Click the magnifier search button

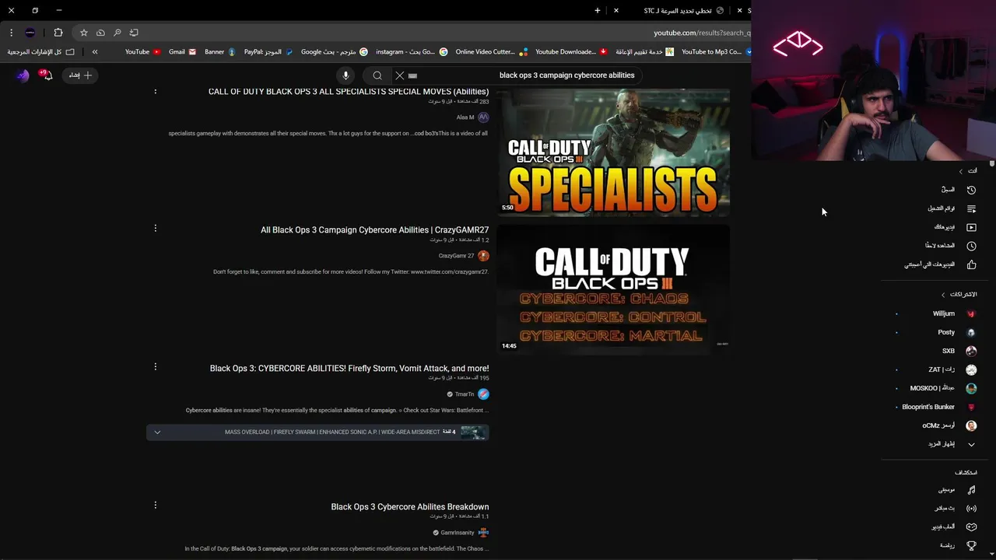377,75
